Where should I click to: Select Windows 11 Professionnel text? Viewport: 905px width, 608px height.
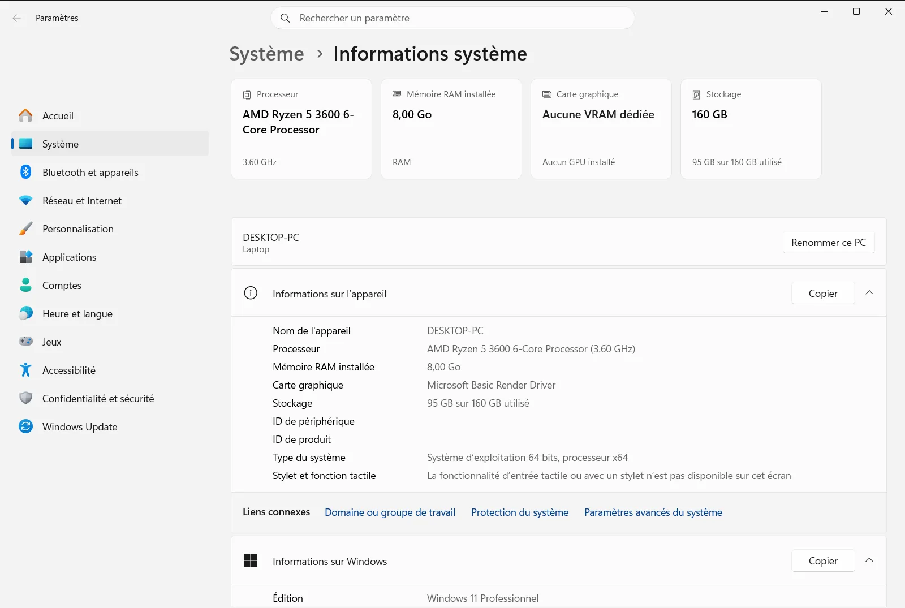[x=482, y=598]
